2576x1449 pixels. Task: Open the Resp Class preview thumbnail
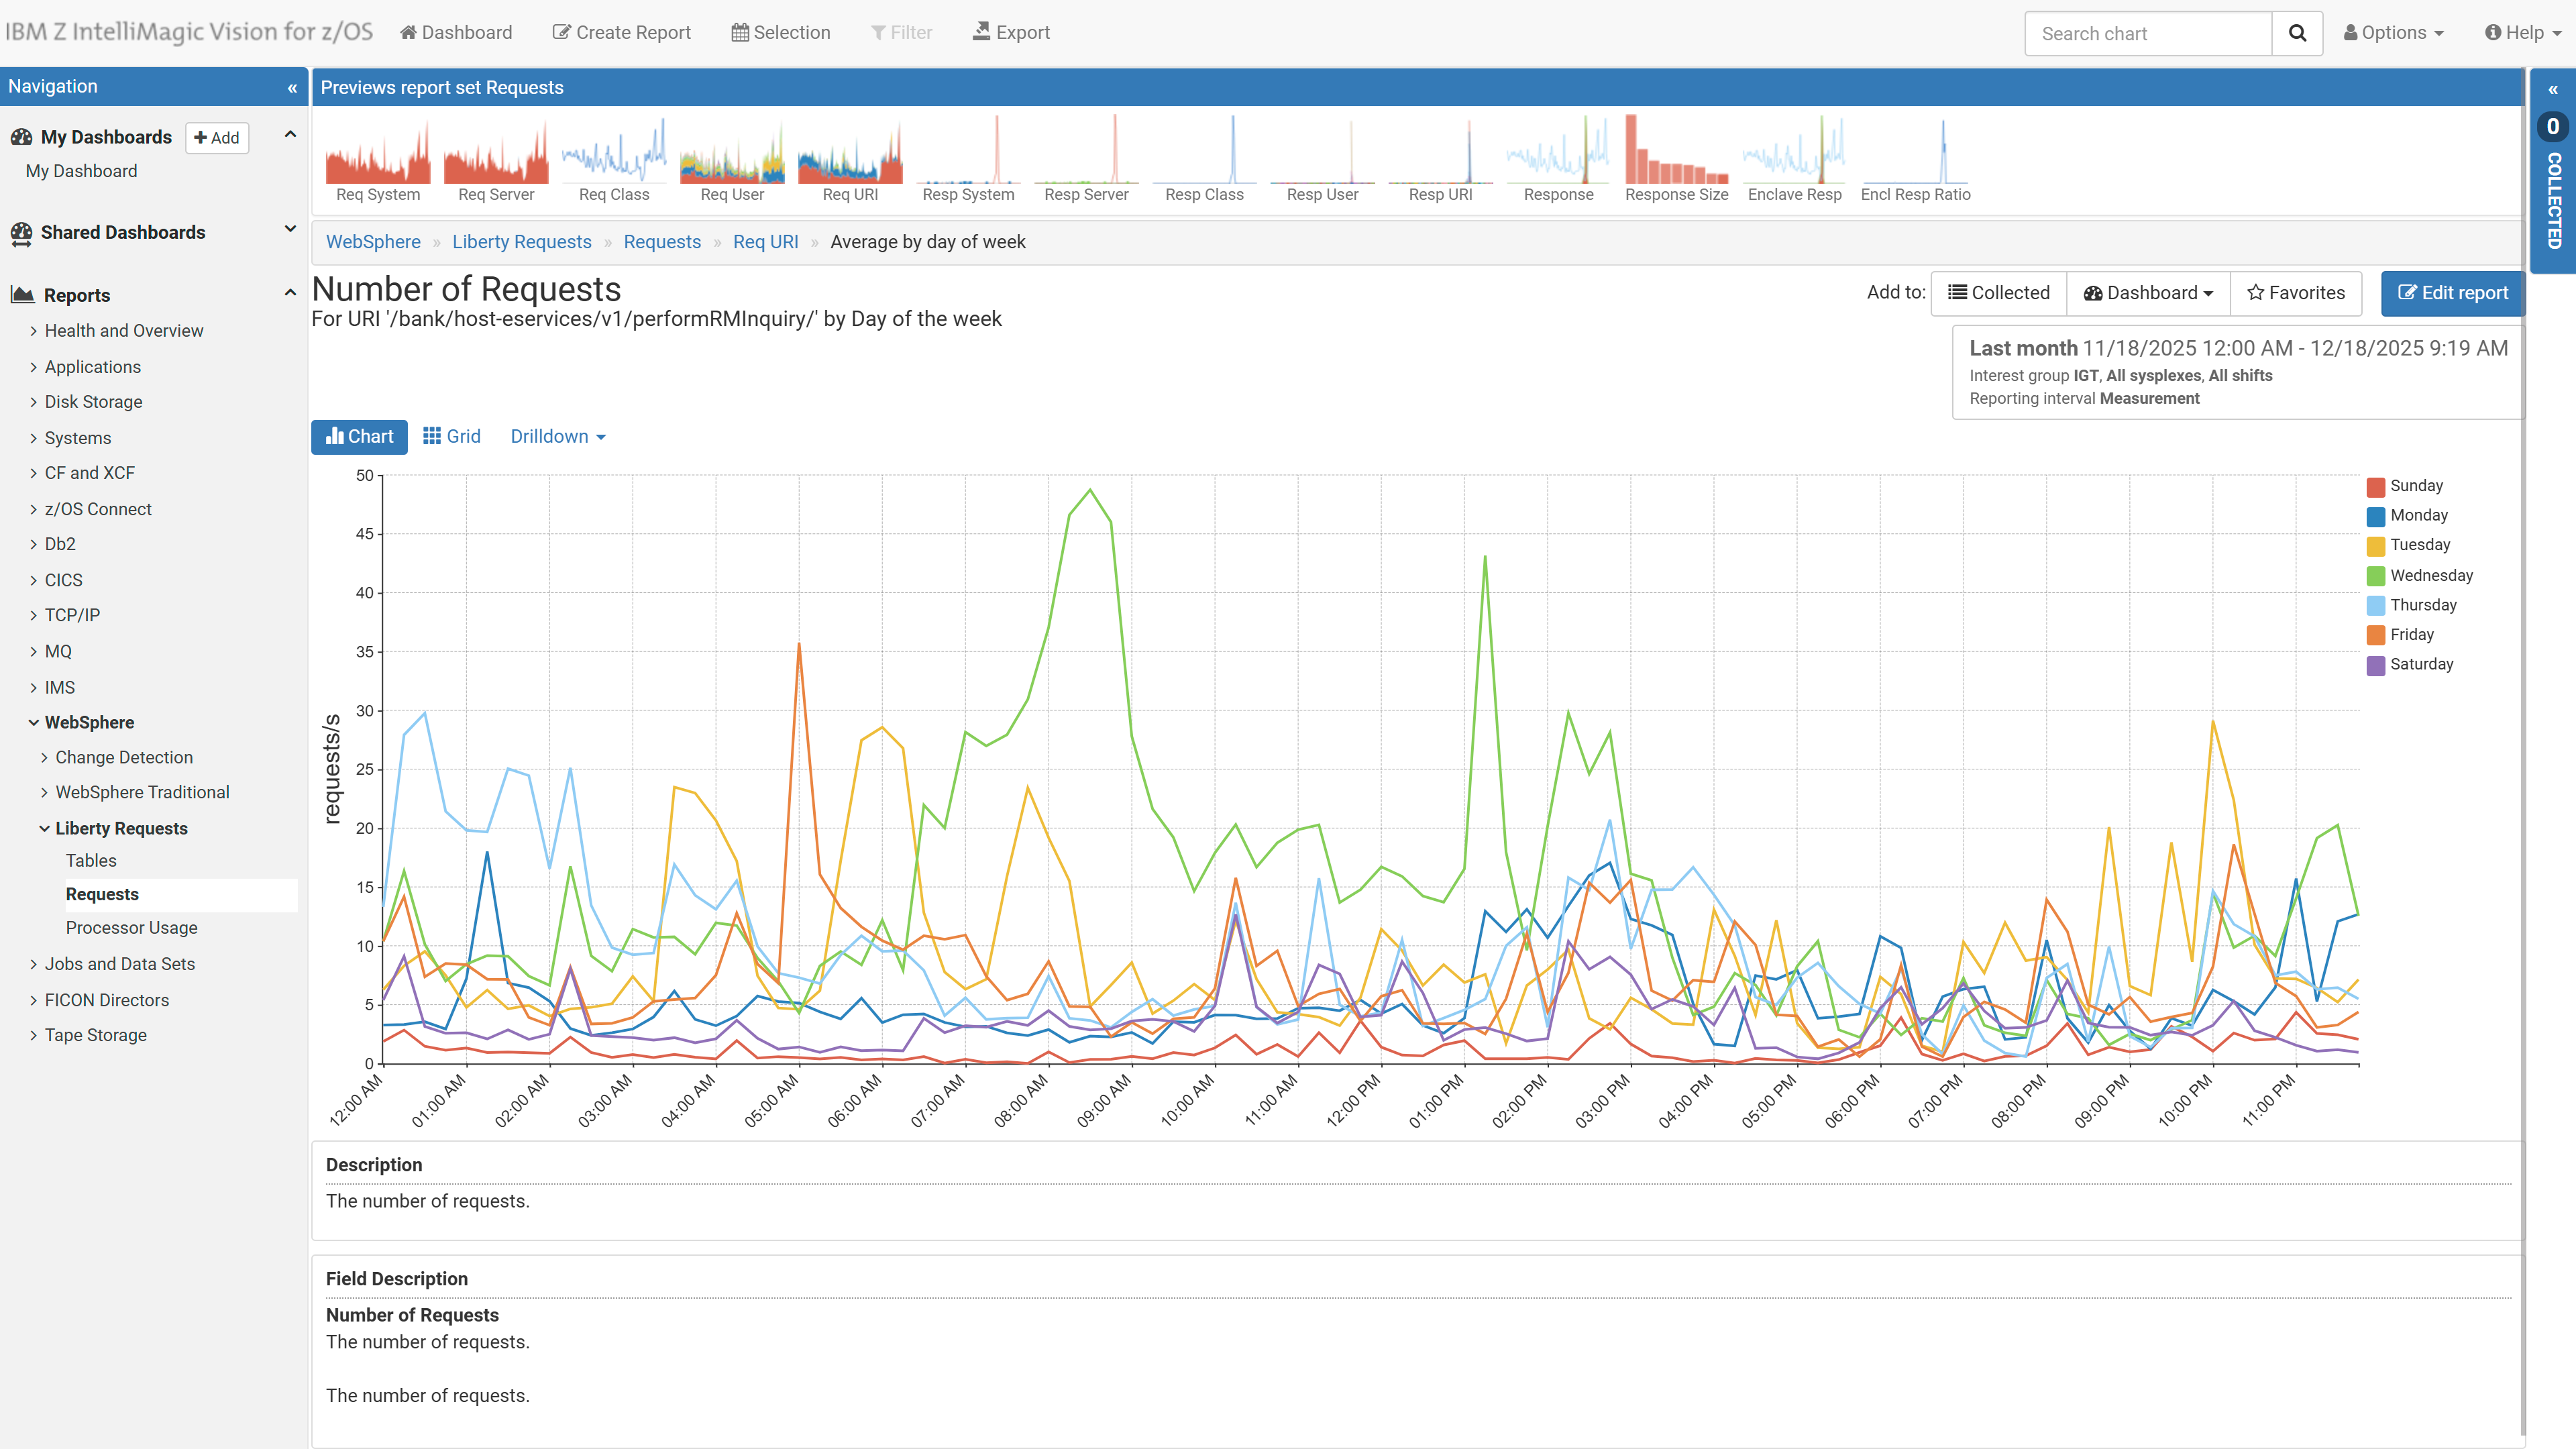(x=1204, y=160)
